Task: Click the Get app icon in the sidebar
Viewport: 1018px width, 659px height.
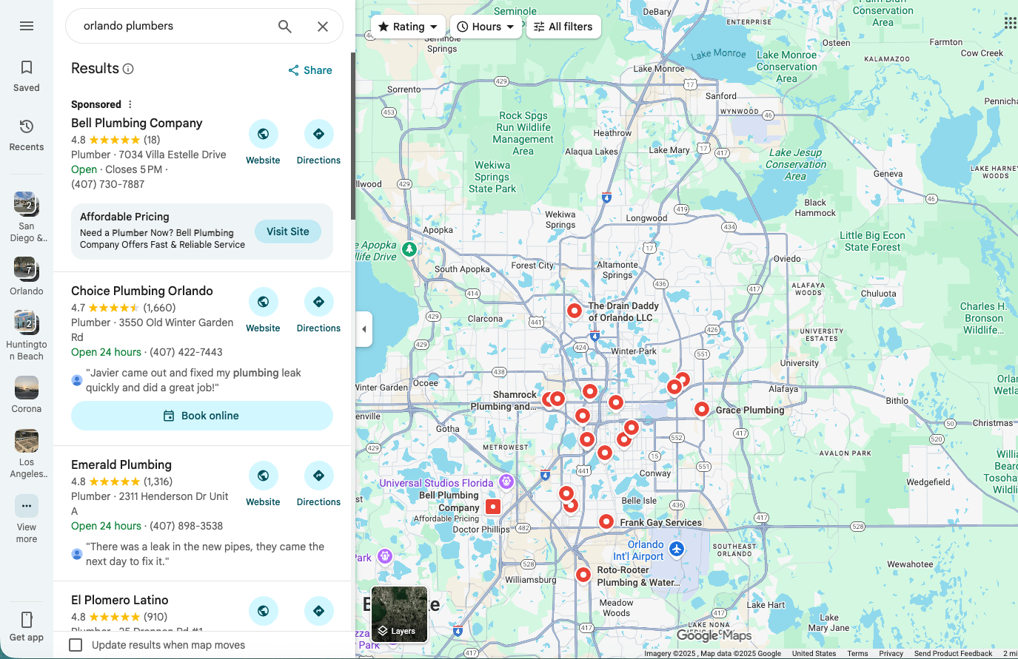Action: pyautogui.click(x=26, y=619)
